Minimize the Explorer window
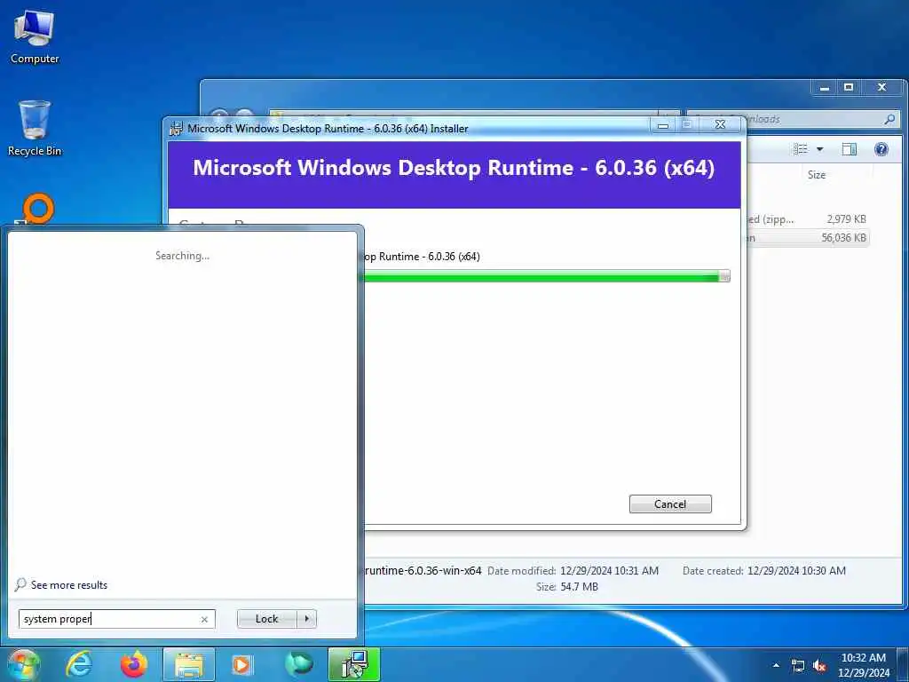 (x=824, y=88)
